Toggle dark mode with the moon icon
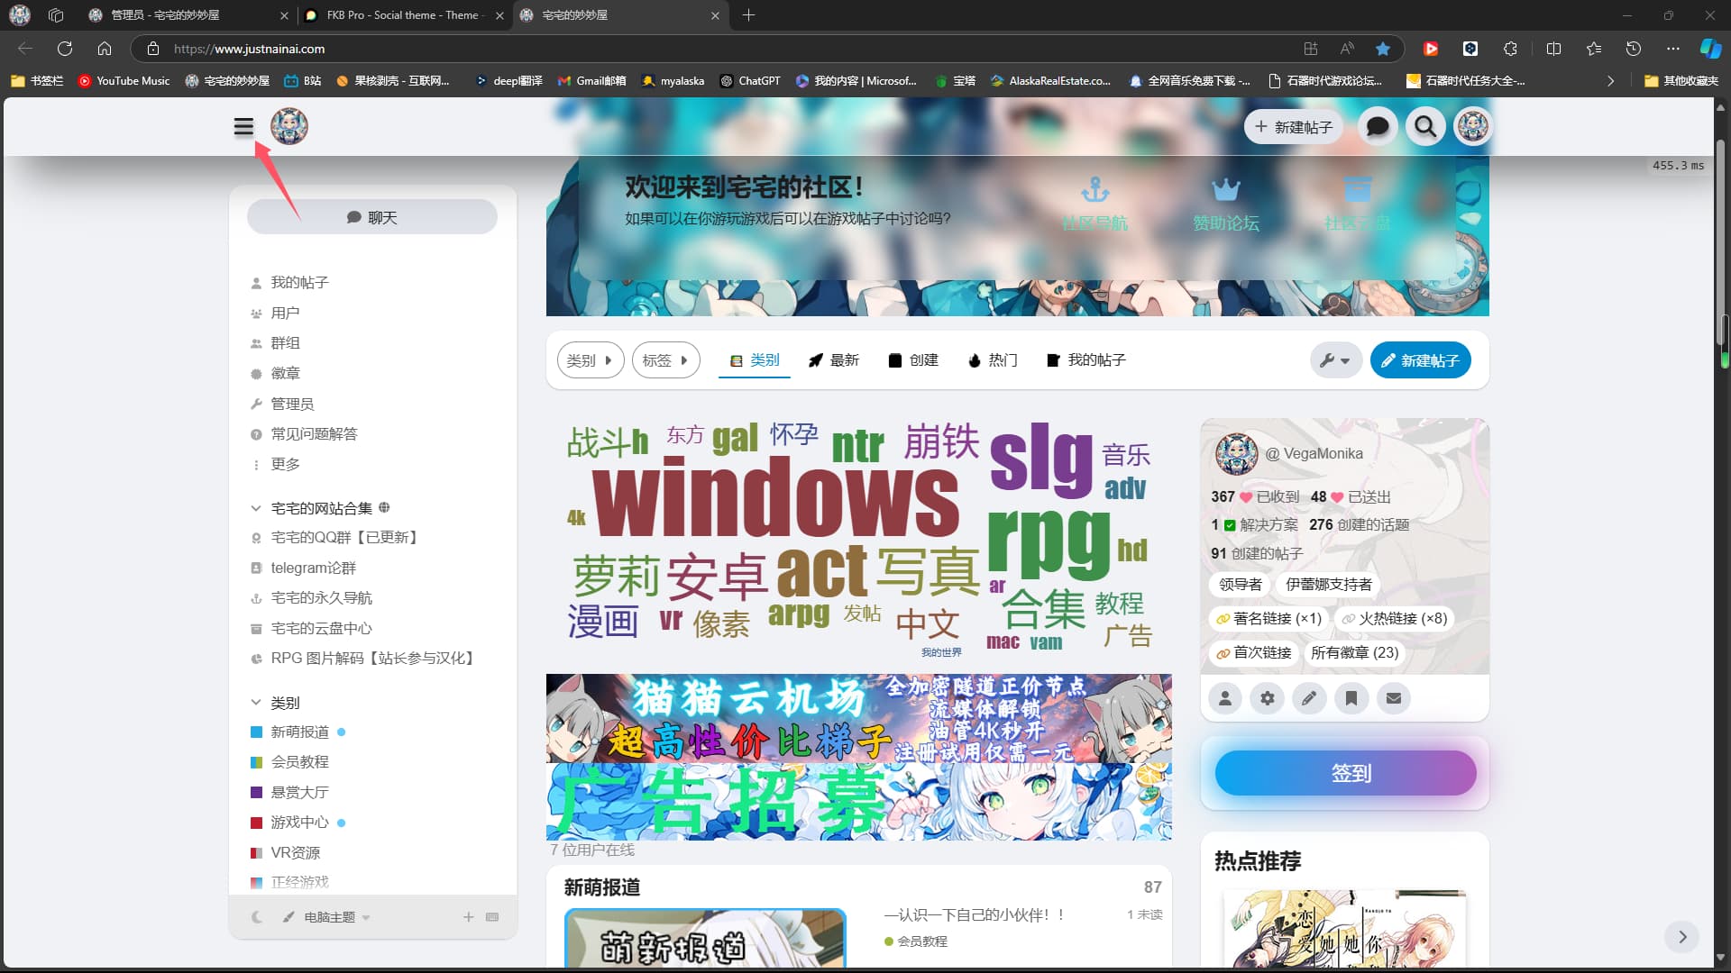This screenshot has width=1731, height=973. 257,917
